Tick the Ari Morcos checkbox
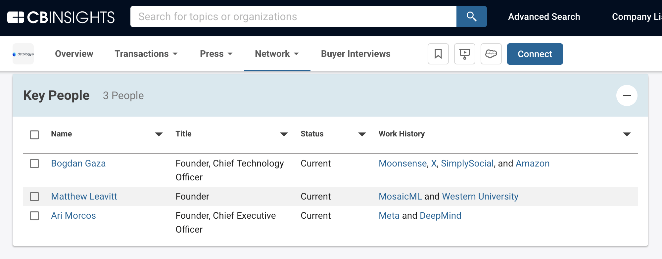The height and width of the screenshot is (259, 662). pos(34,216)
